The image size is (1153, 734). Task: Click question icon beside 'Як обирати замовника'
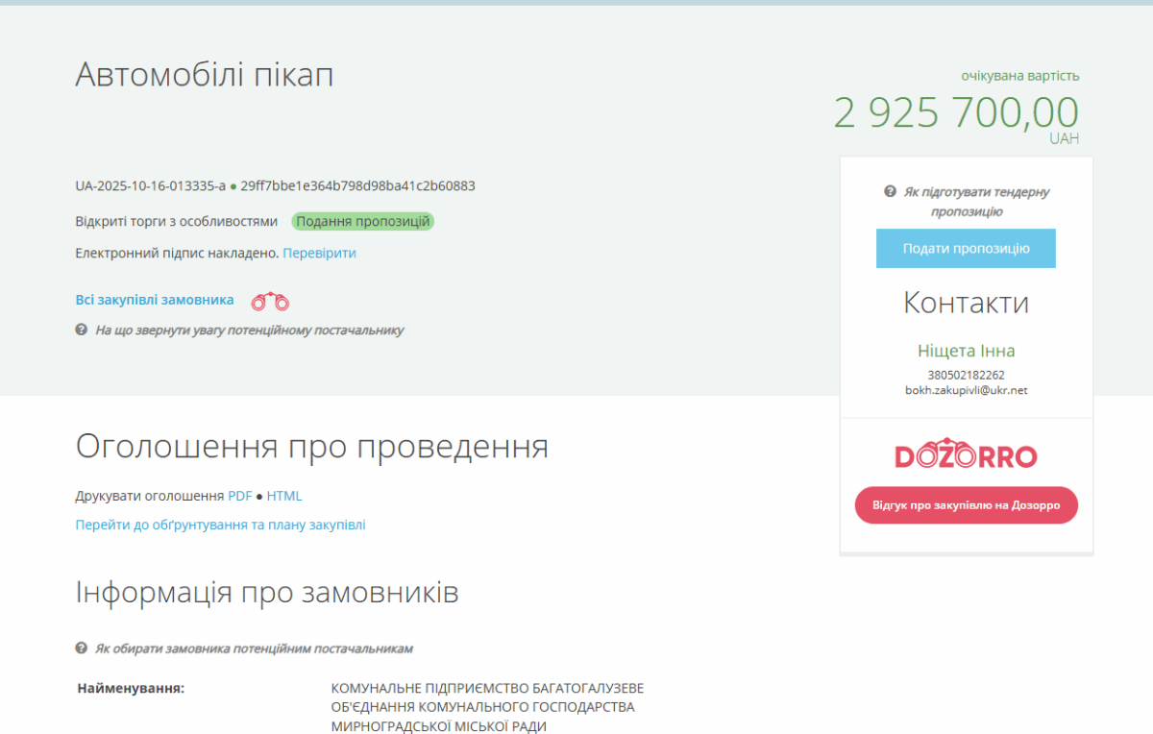(x=82, y=648)
